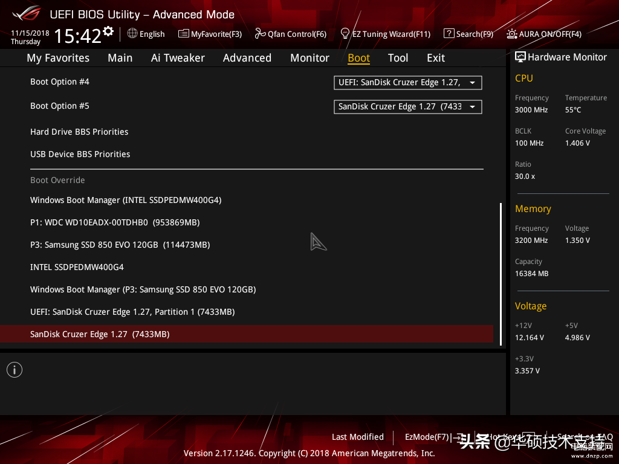The height and width of the screenshot is (464, 619).
Task: Click the Boot Override section heading
Action: [x=57, y=180]
